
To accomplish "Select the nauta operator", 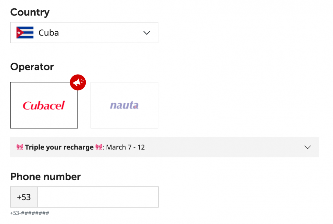I will click(124, 105).
